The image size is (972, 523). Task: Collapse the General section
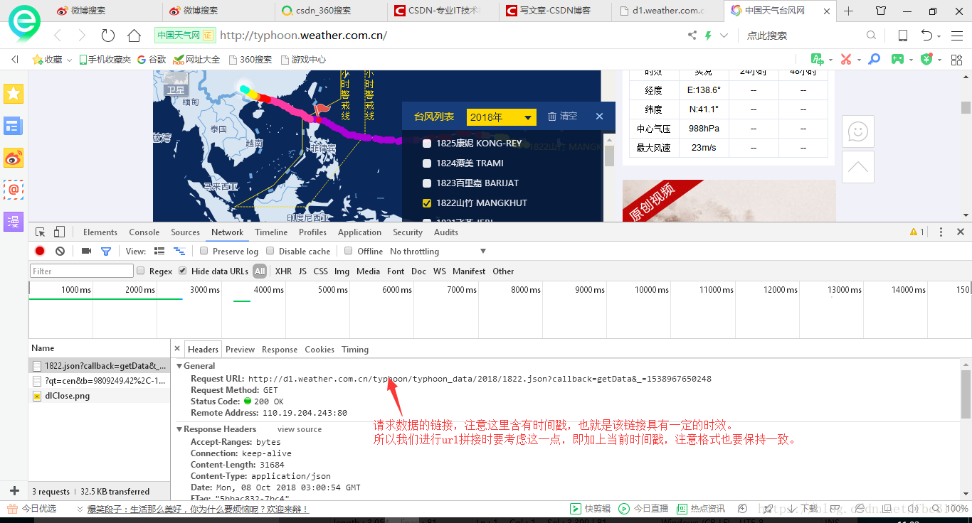[x=180, y=366]
